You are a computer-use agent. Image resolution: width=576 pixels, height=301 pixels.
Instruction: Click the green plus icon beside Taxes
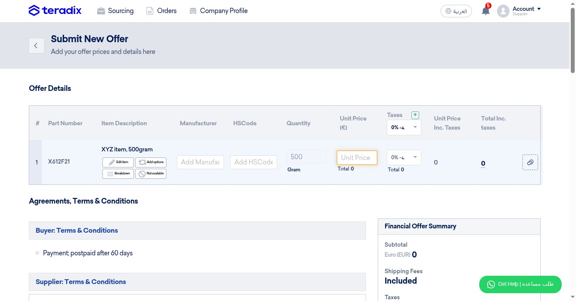pos(415,115)
